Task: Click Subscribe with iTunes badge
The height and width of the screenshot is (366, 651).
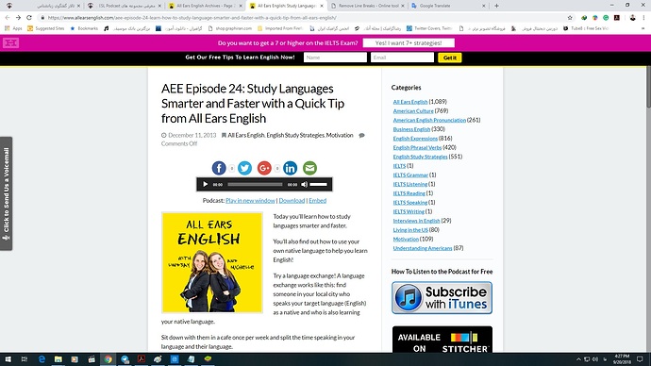Action: [442, 297]
